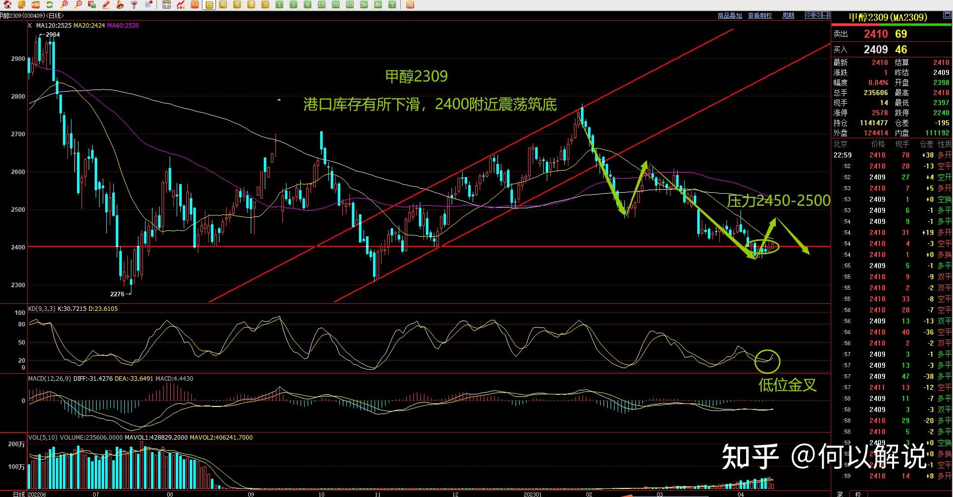The width and height of the screenshot is (953, 497).
Task: Click the 商品叠加 link
Action: (729, 16)
